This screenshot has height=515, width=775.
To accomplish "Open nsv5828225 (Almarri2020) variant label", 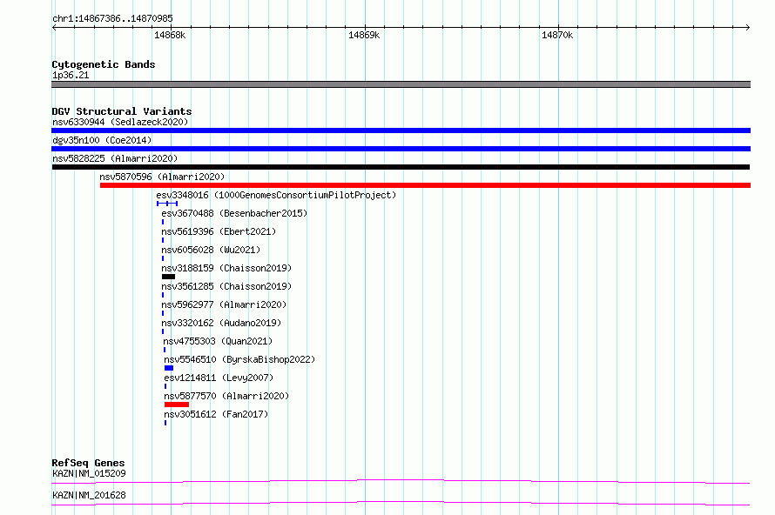I will pos(115,158).
